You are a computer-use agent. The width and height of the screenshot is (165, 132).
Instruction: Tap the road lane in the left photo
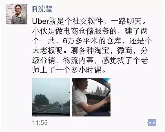[x=56, y=109]
